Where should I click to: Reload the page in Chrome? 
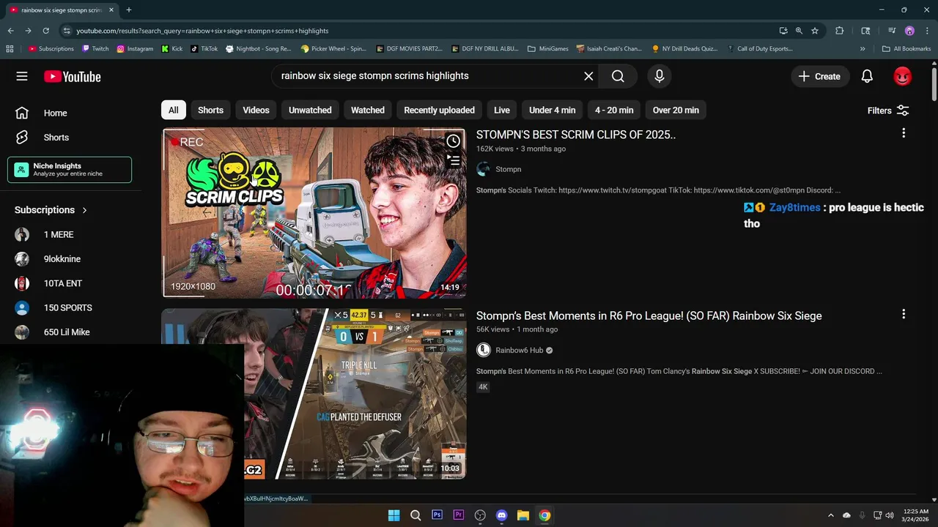click(x=45, y=31)
